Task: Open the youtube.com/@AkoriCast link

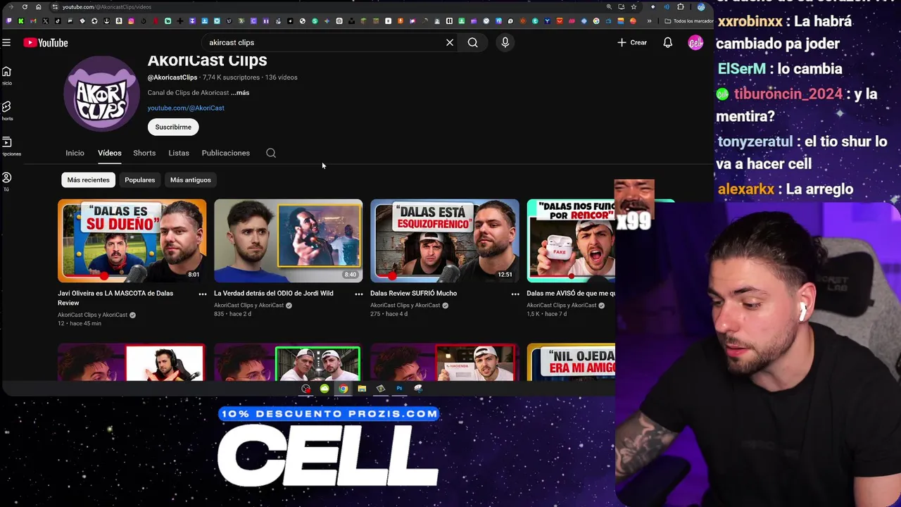Action: click(186, 108)
